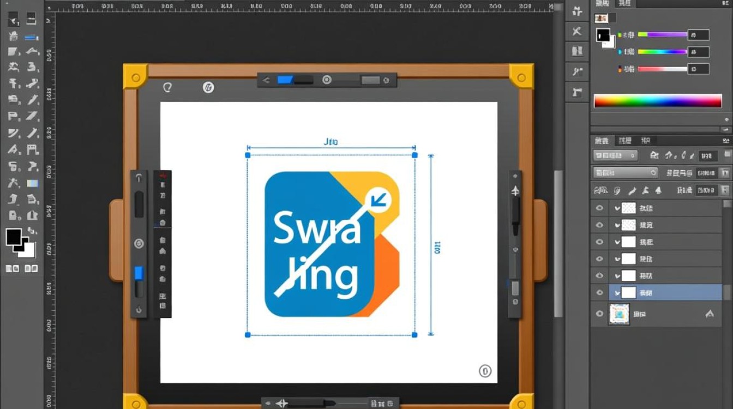Click the circled icon at the canvas bottom-right corner

point(485,371)
